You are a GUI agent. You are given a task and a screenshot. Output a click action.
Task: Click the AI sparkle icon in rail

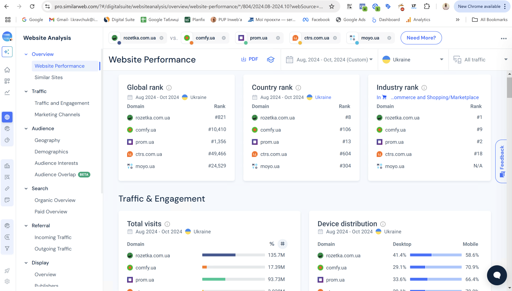coord(7,52)
